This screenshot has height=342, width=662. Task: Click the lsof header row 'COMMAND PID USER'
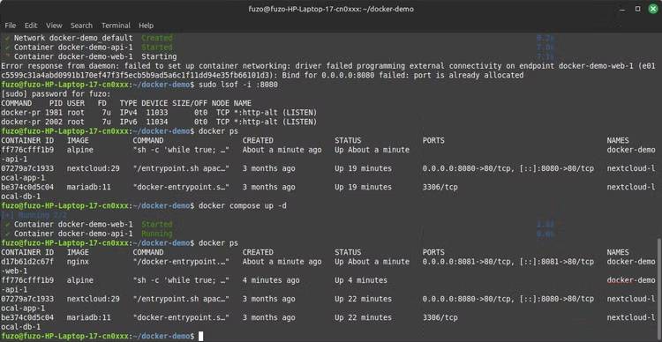pos(126,103)
